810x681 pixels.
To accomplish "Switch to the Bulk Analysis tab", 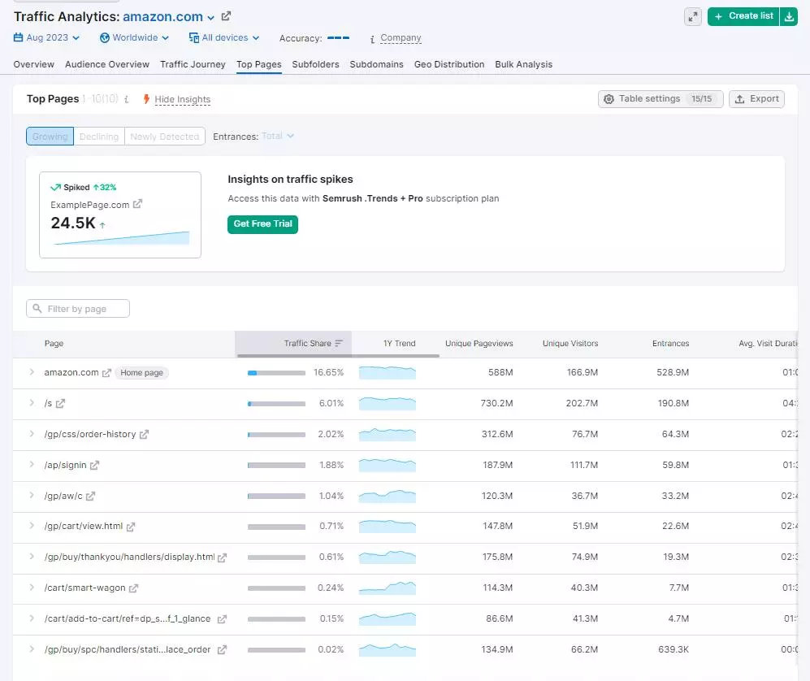I will (524, 64).
